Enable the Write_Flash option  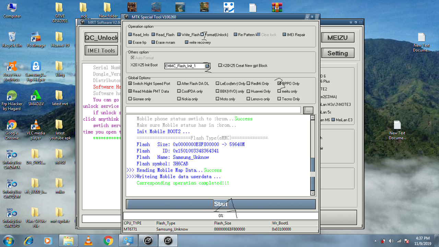179,35
